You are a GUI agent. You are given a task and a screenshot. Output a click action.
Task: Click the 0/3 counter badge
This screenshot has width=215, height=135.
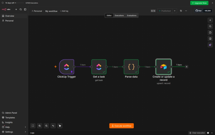coord(153,11)
